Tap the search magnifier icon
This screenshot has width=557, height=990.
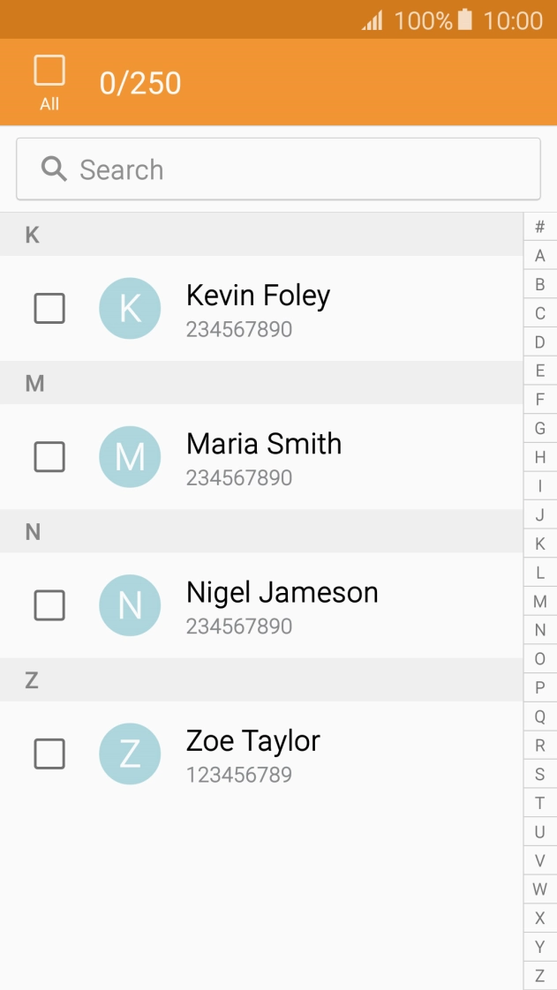(54, 169)
